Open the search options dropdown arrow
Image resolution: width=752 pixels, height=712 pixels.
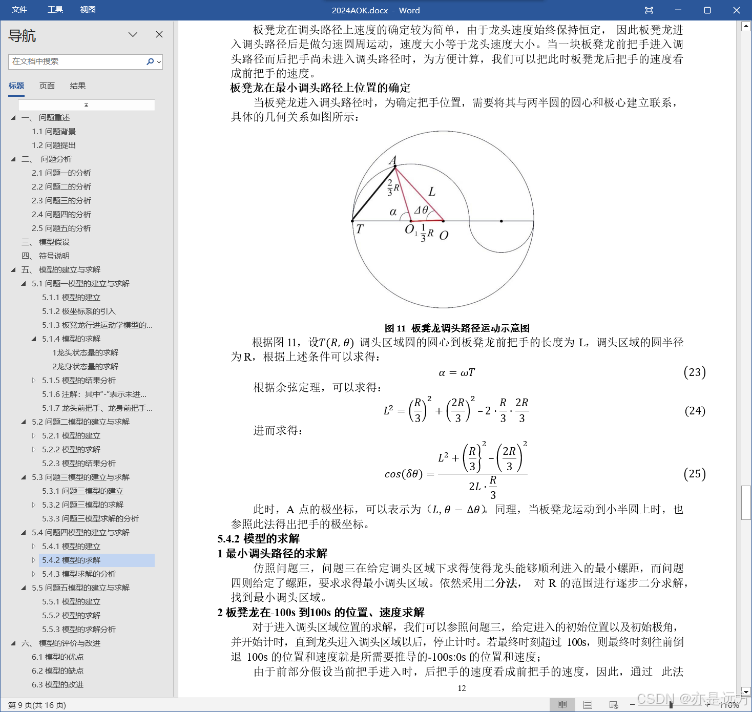[x=159, y=62]
